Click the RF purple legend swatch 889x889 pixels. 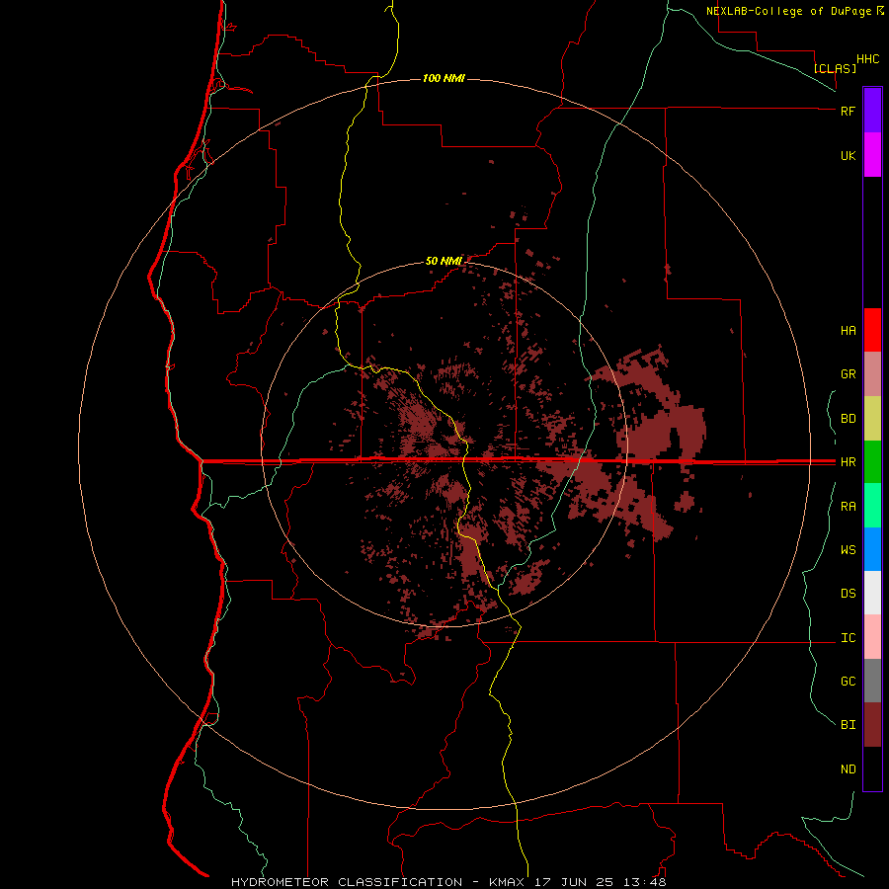pyautogui.click(x=872, y=111)
